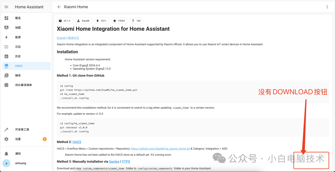Open the 概览 overview dashboard icon

coord(7,18)
